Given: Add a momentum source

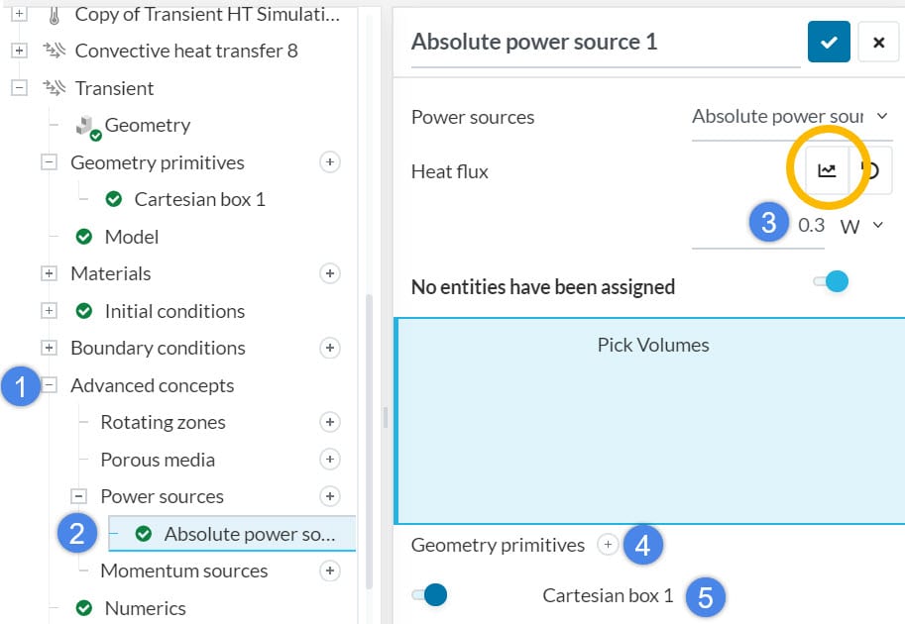Looking at the screenshot, I should coord(330,571).
